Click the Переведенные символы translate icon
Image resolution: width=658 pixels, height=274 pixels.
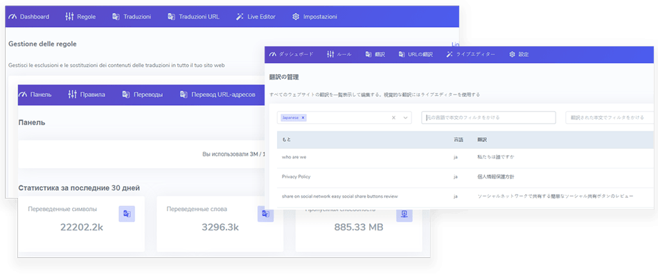point(127,214)
